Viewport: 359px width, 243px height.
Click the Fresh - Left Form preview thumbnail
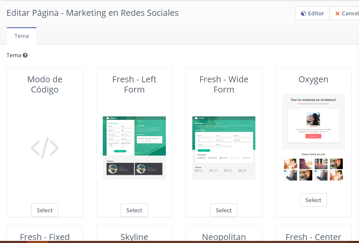pyautogui.click(x=134, y=148)
